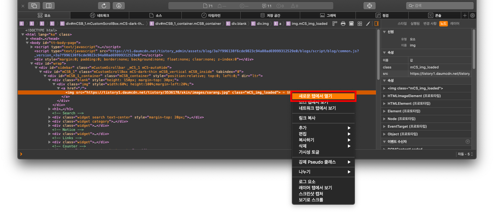Enable paint flashing brush icon
The height and width of the screenshot is (212, 494).
368,24
